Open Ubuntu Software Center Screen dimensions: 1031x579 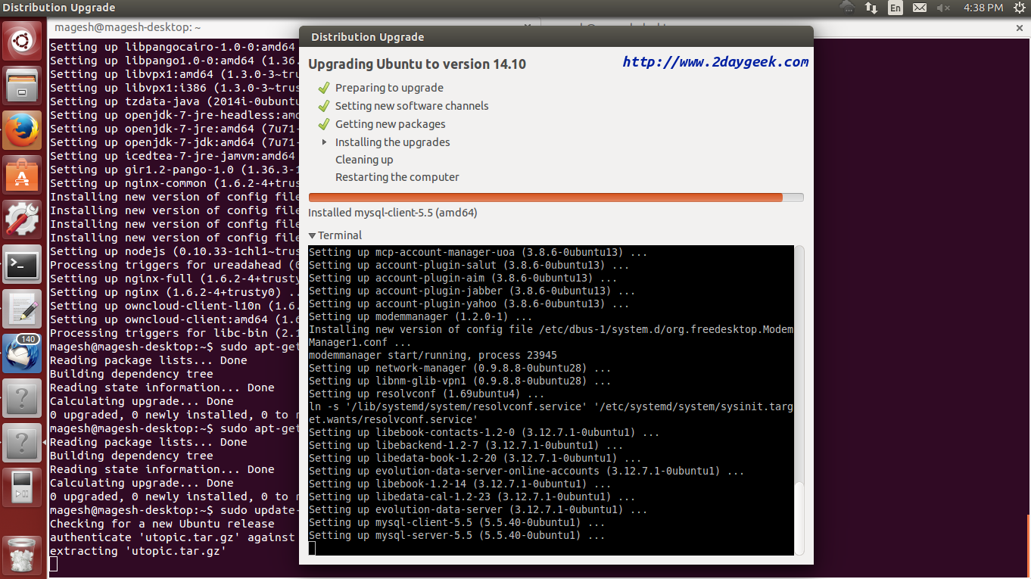(22, 175)
